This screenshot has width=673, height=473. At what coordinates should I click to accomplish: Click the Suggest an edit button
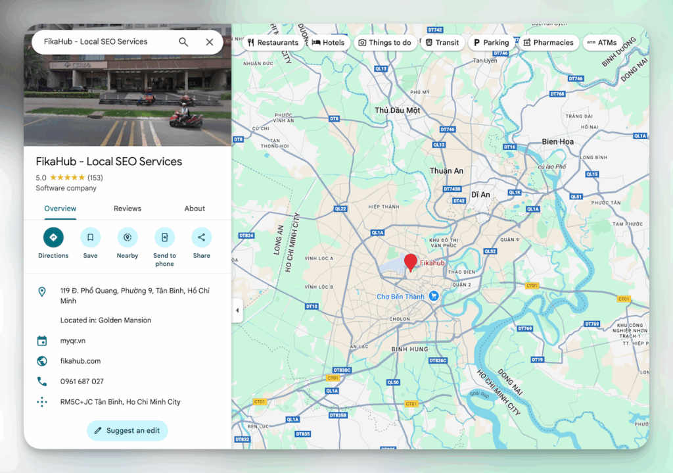(127, 430)
